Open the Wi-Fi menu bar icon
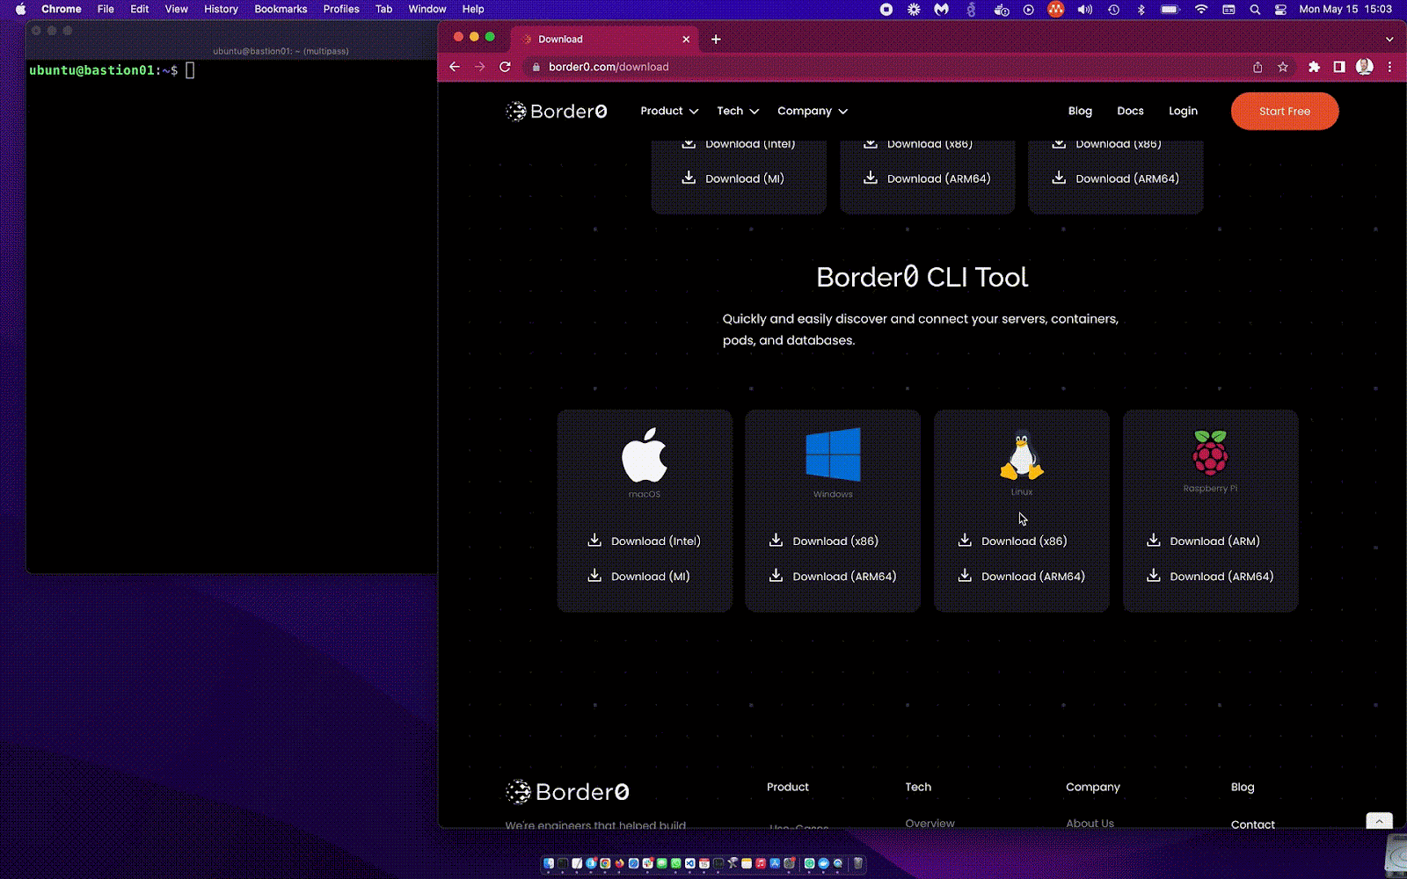 (x=1200, y=10)
